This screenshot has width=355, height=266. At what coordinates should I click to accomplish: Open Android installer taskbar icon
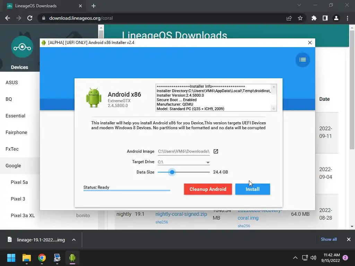coord(72,258)
